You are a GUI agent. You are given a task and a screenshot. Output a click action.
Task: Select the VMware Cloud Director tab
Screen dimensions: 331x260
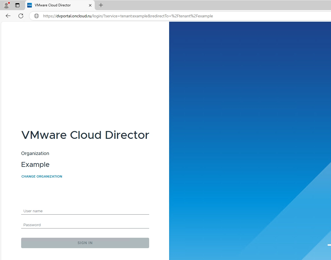[60, 5]
